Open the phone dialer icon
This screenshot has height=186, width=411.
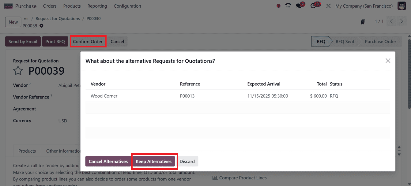[288, 6]
